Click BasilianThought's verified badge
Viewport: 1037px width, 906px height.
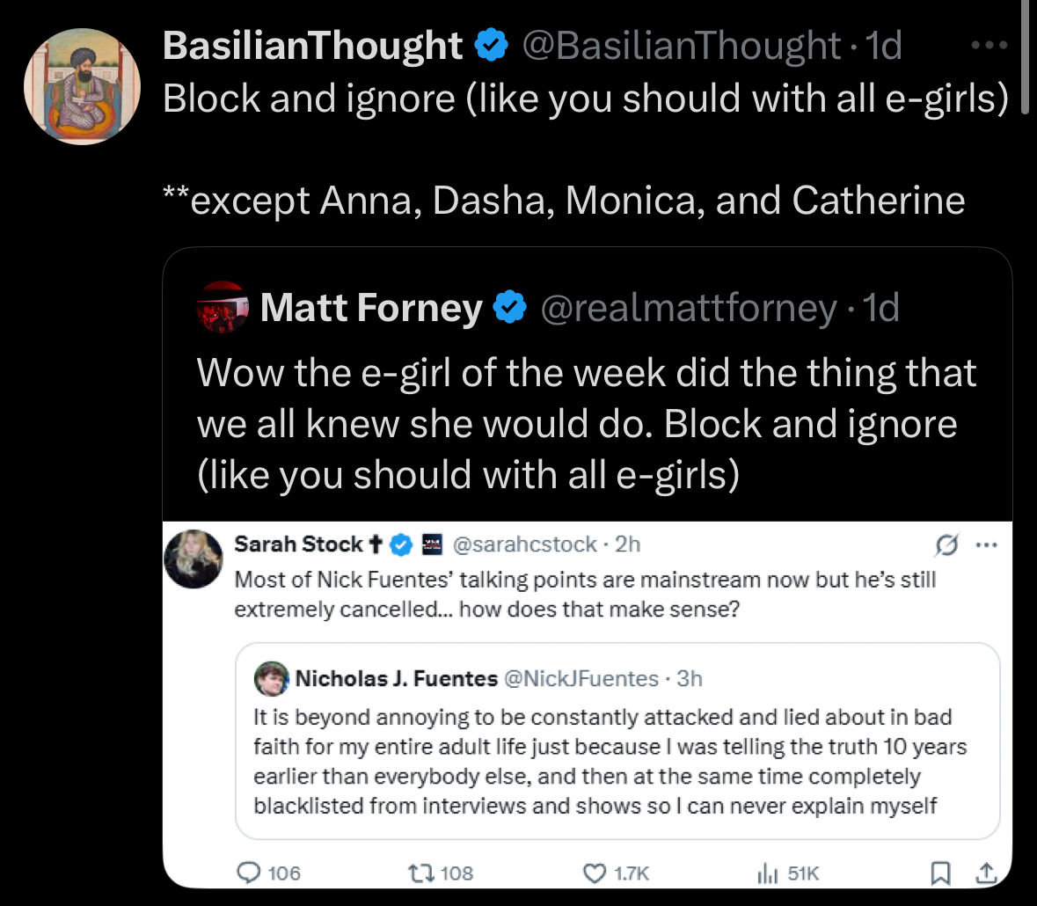pyautogui.click(x=491, y=46)
